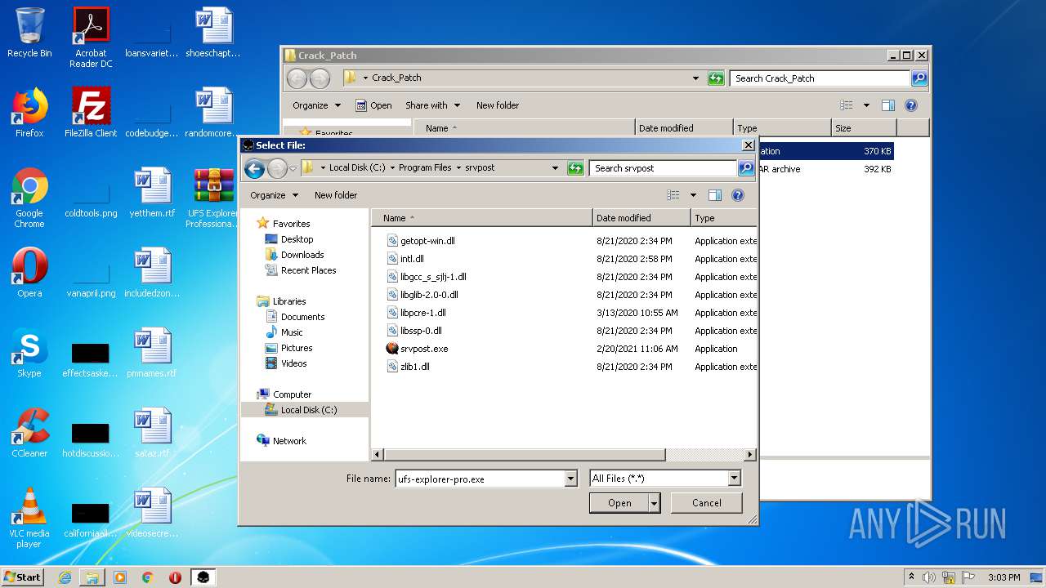Click New folder in Select File dialog

(x=336, y=195)
